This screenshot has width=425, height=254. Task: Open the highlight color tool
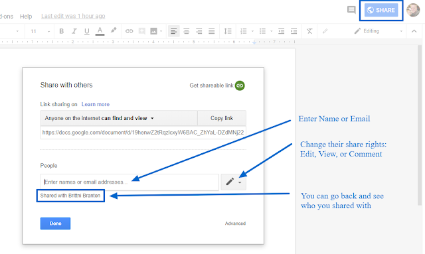click(114, 31)
